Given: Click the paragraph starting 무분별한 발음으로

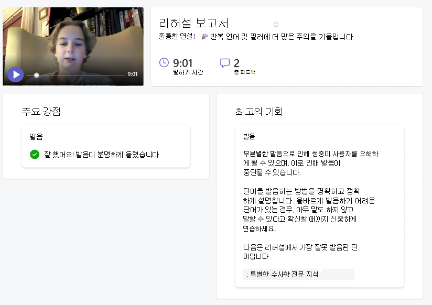Looking at the screenshot, I should click(x=311, y=163).
